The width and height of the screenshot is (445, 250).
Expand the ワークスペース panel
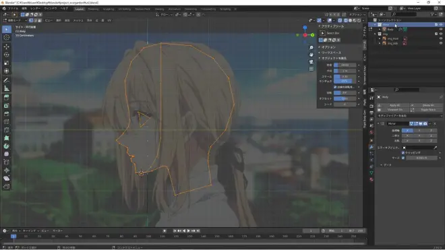[x=320, y=53]
